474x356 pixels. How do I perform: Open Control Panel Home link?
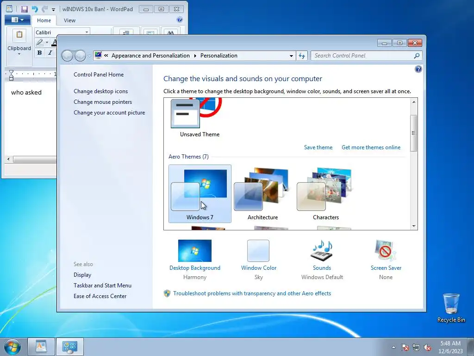[99, 75]
